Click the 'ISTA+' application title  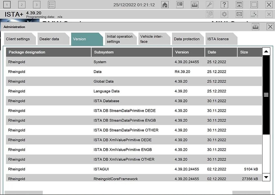[x=14, y=14]
